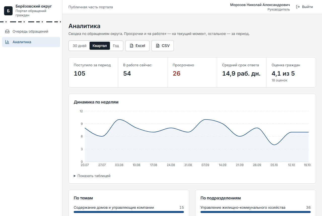The height and width of the screenshot is (216, 322).
Task: Open the Публичная часть портала link
Action: 91,7
